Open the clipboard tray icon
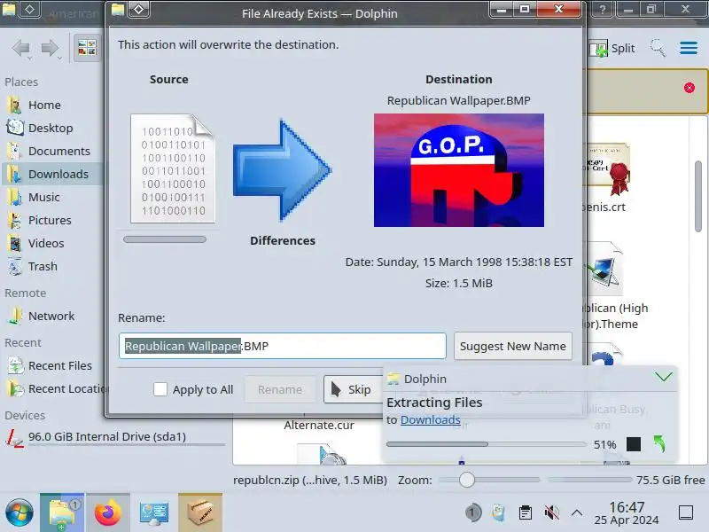This screenshot has width=709, height=532. point(525,512)
